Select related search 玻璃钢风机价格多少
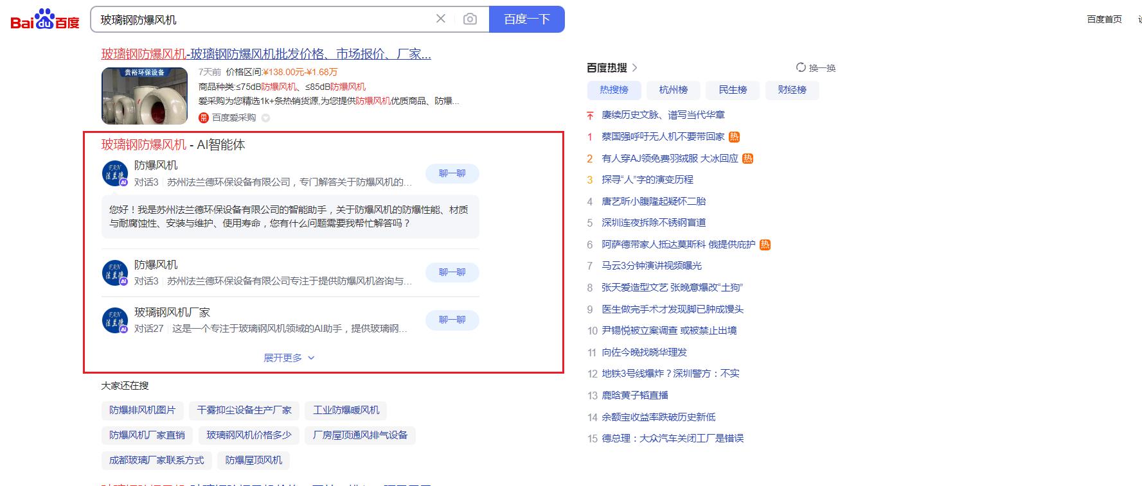The width and height of the screenshot is (1142, 486). pos(249,435)
